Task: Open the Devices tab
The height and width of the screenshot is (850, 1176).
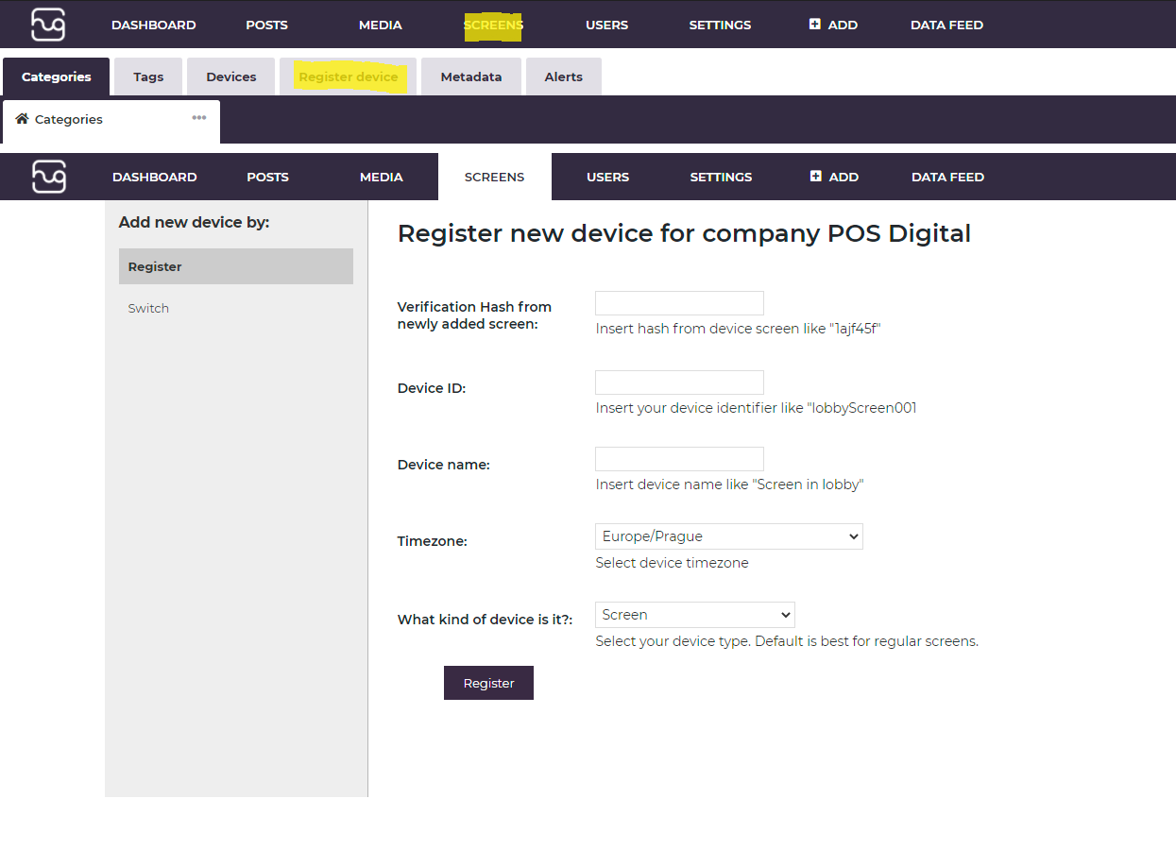Action: pos(231,76)
